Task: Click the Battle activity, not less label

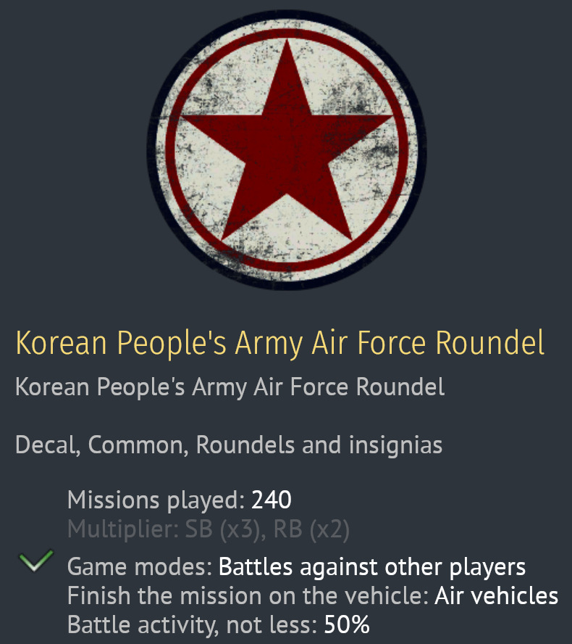Action: (x=192, y=625)
